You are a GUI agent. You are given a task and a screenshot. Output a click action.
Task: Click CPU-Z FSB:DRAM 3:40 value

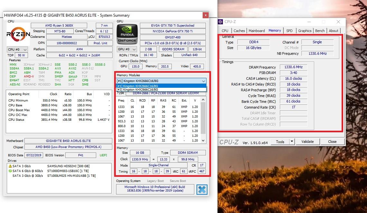(x=294, y=73)
